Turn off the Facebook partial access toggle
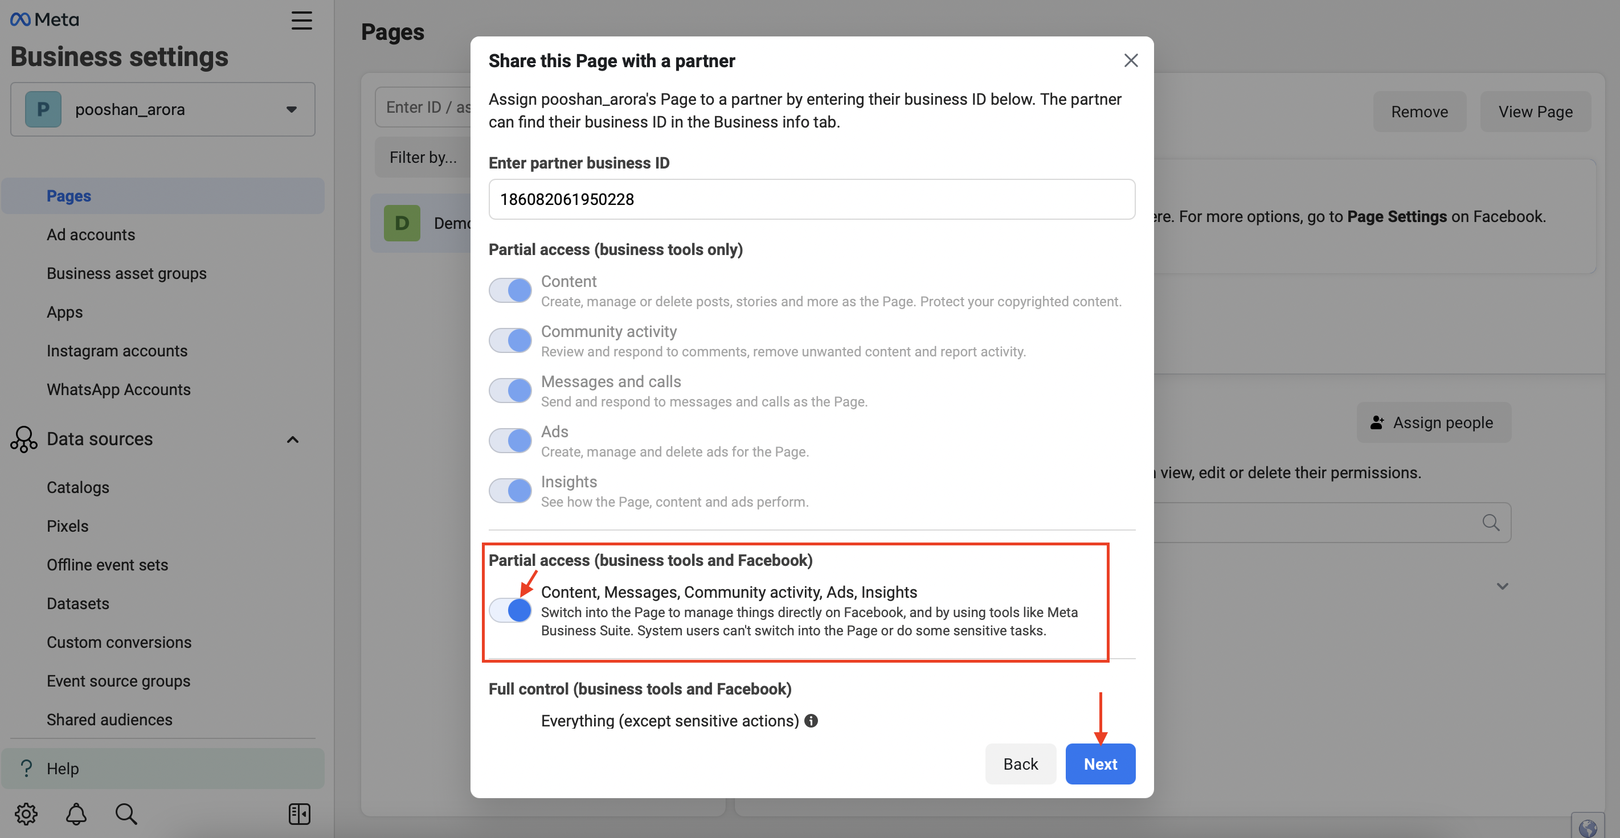Image resolution: width=1620 pixels, height=838 pixels. pos(510,610)
